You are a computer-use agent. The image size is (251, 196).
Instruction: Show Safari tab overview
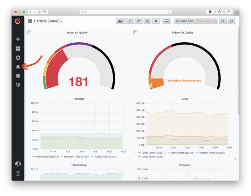[229, 12]
